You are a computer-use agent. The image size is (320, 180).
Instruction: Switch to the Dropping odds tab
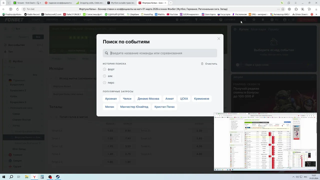point(90,3)
